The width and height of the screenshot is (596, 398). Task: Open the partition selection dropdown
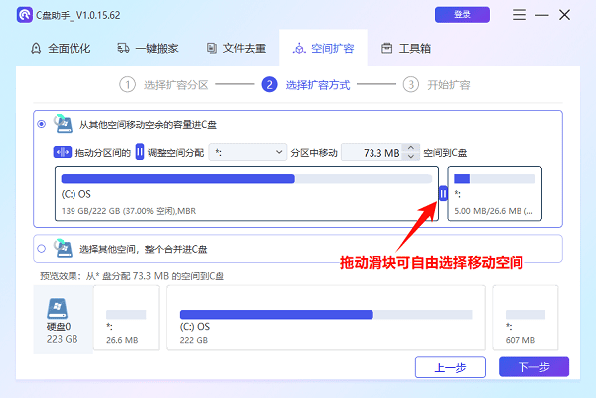(248, 152)
